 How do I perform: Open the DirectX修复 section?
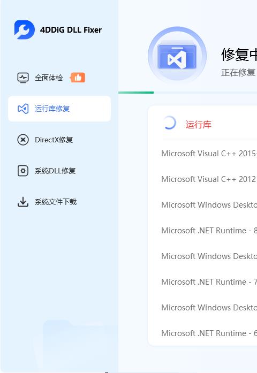coord(59,140)
